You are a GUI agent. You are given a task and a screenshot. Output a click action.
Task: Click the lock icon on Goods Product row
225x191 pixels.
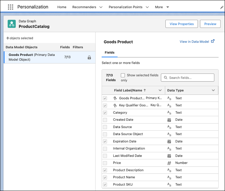(x=89, y=57)
